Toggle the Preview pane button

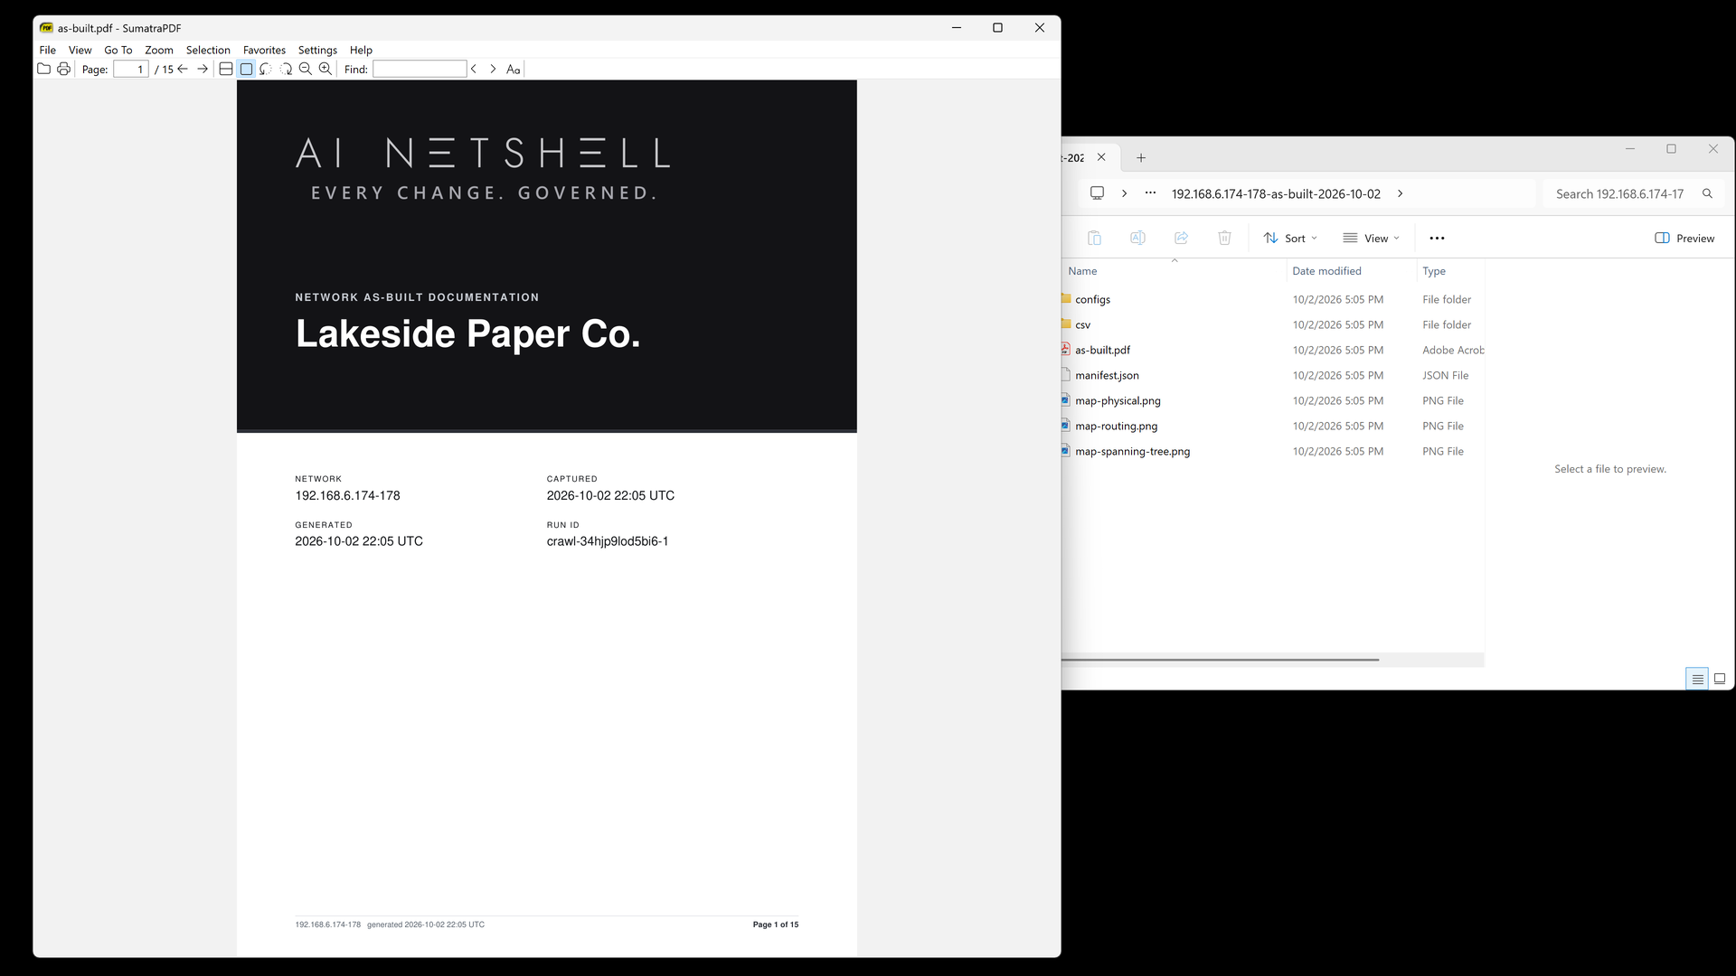click(1684, 239)
